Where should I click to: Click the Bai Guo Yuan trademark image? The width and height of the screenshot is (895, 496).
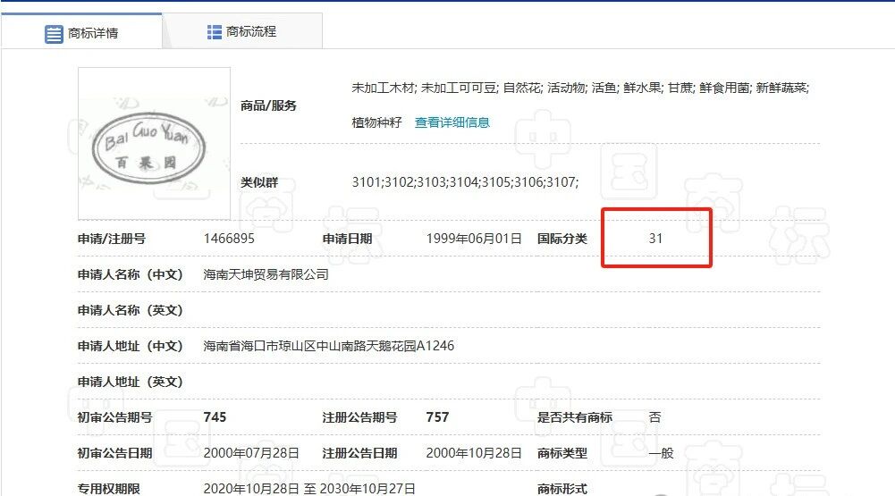pos(154,143)
